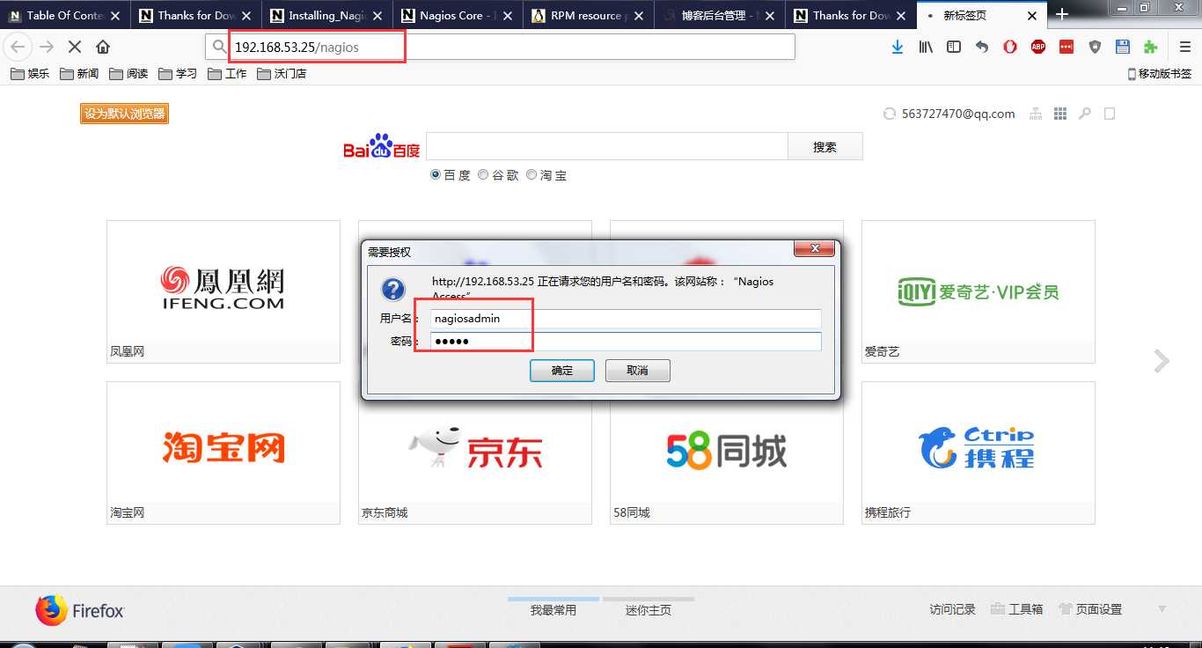This screenshot has height=648, width=1202.
Task: Toggle the sidebar icon in toolbar
Action: [953, 47]
